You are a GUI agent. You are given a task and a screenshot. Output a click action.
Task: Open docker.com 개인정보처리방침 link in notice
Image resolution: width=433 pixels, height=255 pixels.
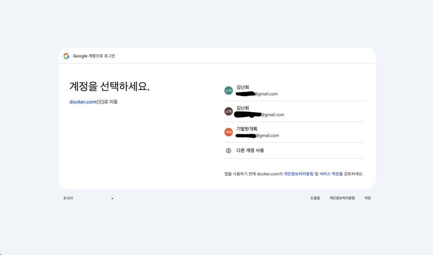[x=299, y=174]
